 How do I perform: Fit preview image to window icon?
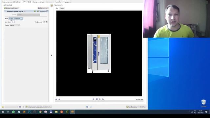[96, 99]
